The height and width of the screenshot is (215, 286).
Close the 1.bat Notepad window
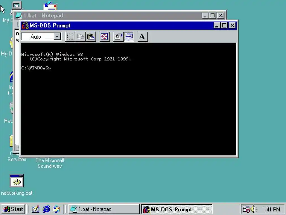pyautogui.click(x=221, y=16)
